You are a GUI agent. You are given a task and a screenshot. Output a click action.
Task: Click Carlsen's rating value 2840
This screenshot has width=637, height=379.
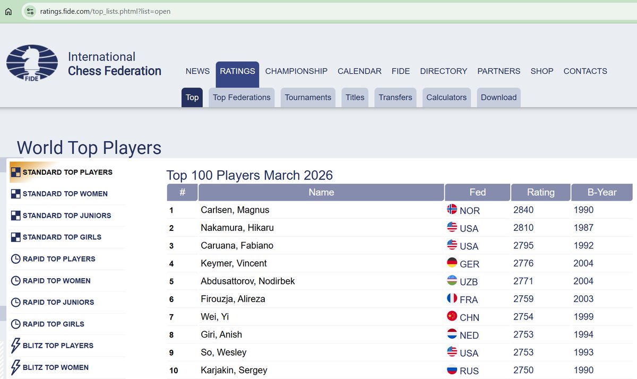click(x=523, y=210)
